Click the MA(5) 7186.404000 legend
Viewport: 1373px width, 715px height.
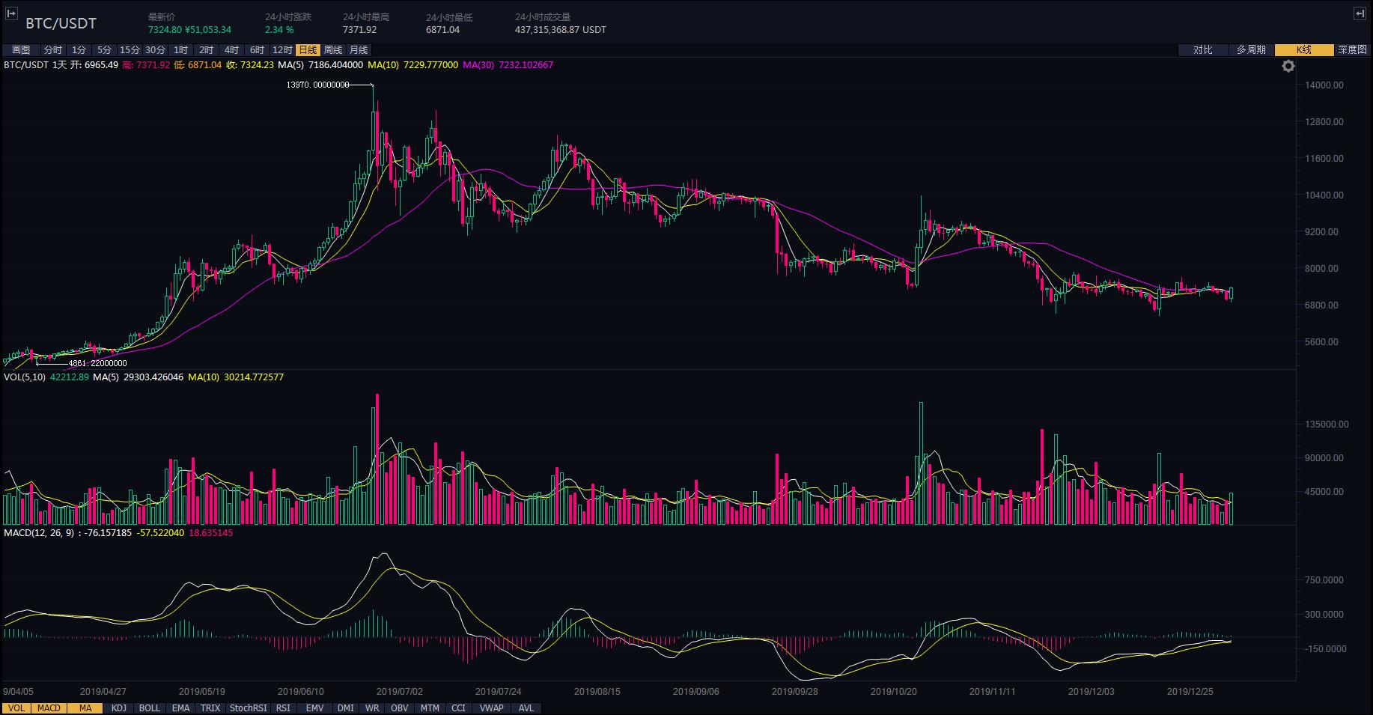(x=320, y=65)
